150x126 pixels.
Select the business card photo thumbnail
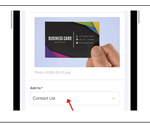(77, 42)
